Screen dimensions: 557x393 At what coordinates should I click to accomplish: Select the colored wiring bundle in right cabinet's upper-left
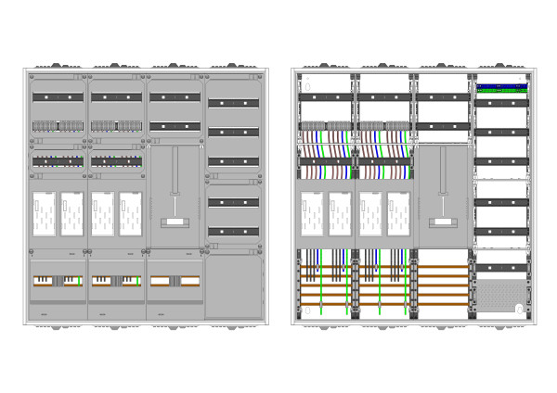click(325, 151)
